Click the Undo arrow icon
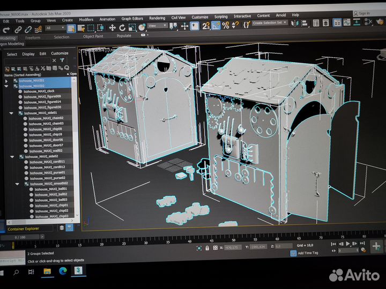 point(6,29)
